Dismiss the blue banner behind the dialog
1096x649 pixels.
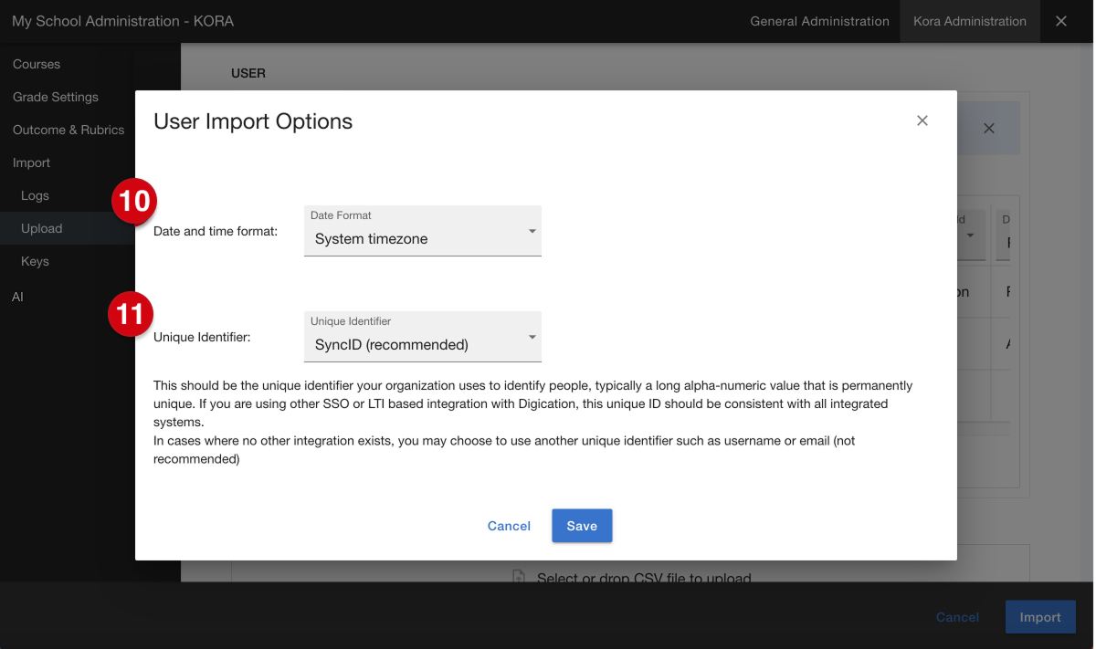(988, 129)
